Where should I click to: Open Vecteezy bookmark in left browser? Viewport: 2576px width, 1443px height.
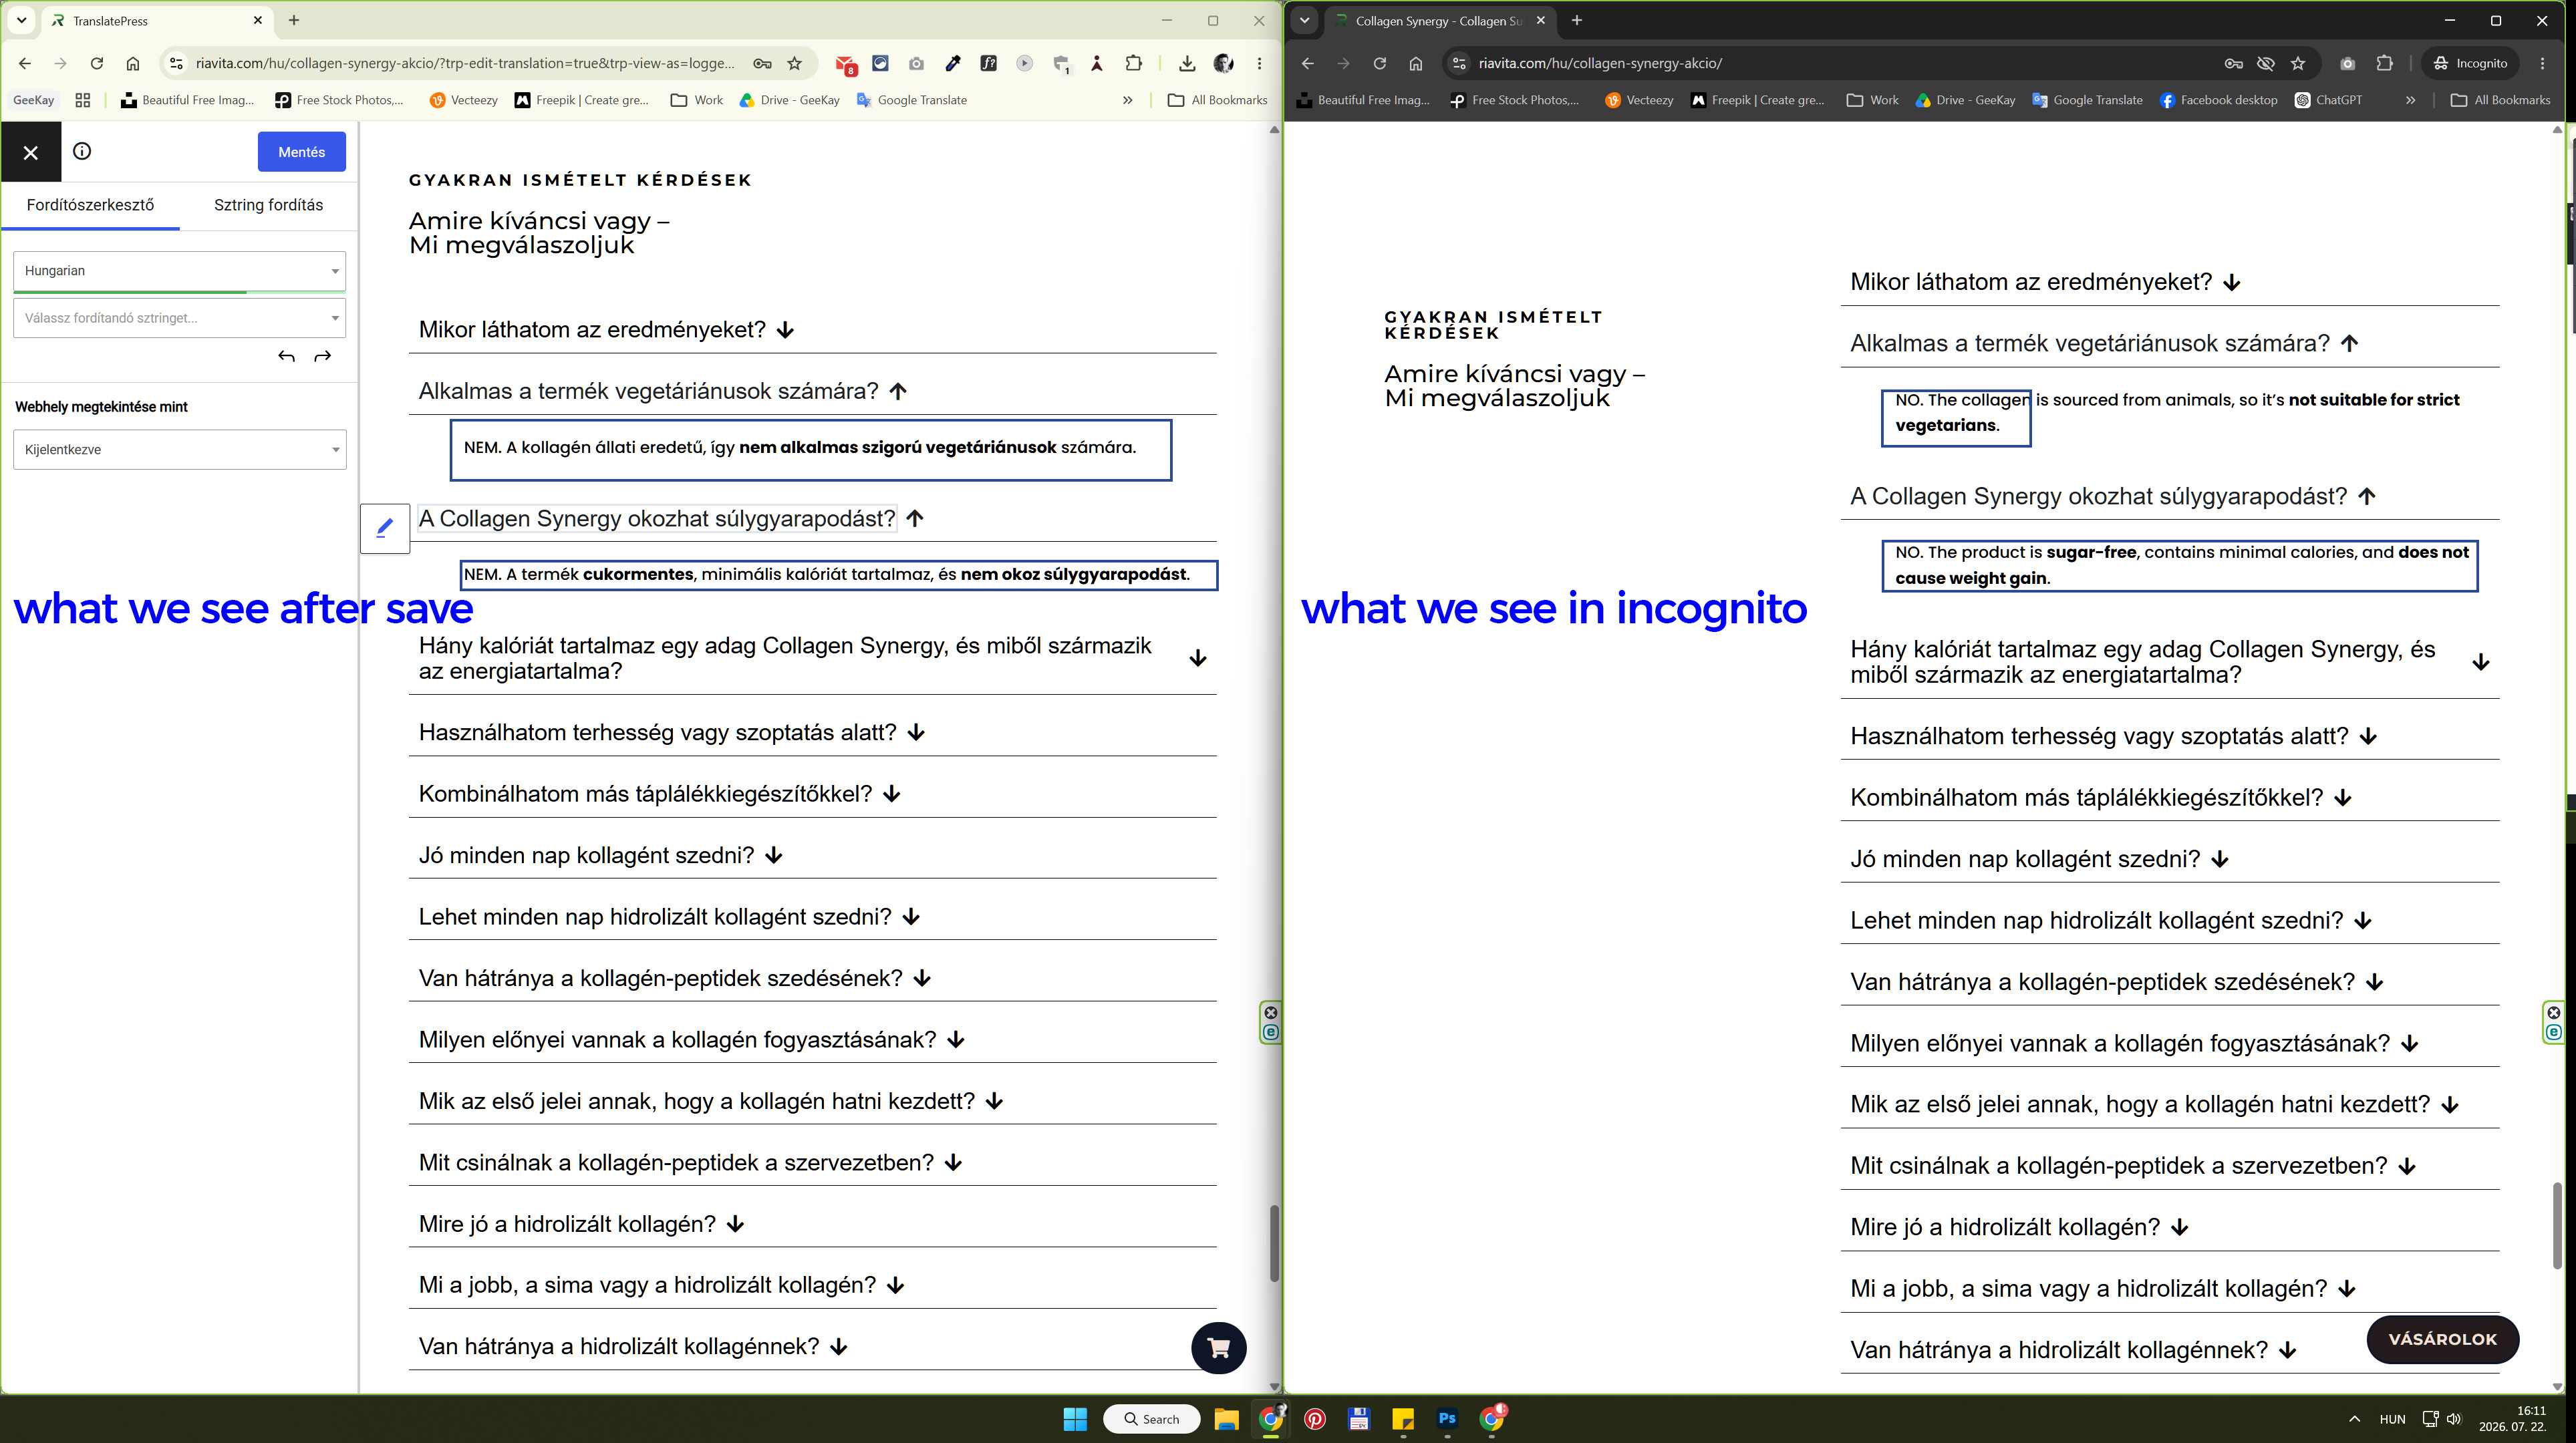coord(463,100)
